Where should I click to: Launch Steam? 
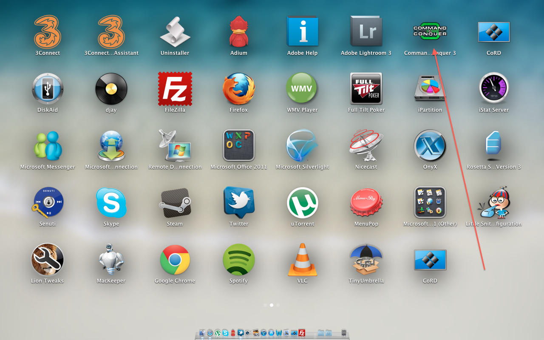[175, 203]
